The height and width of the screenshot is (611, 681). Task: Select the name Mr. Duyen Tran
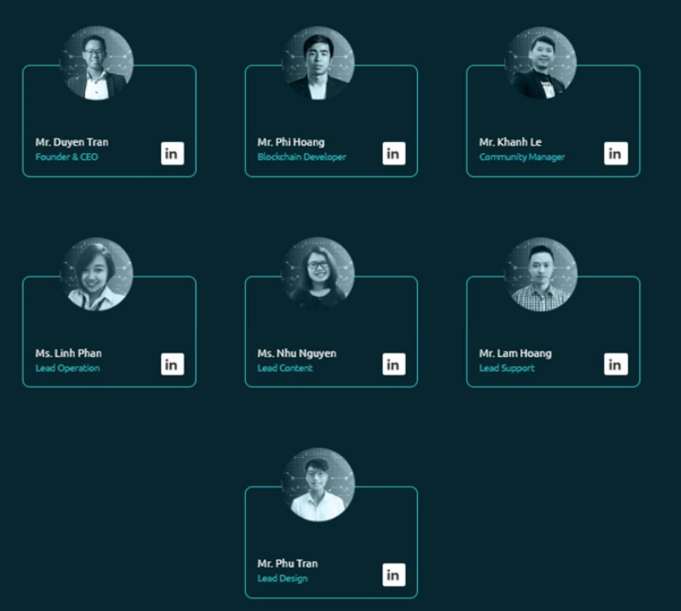(x=72, y=142)
